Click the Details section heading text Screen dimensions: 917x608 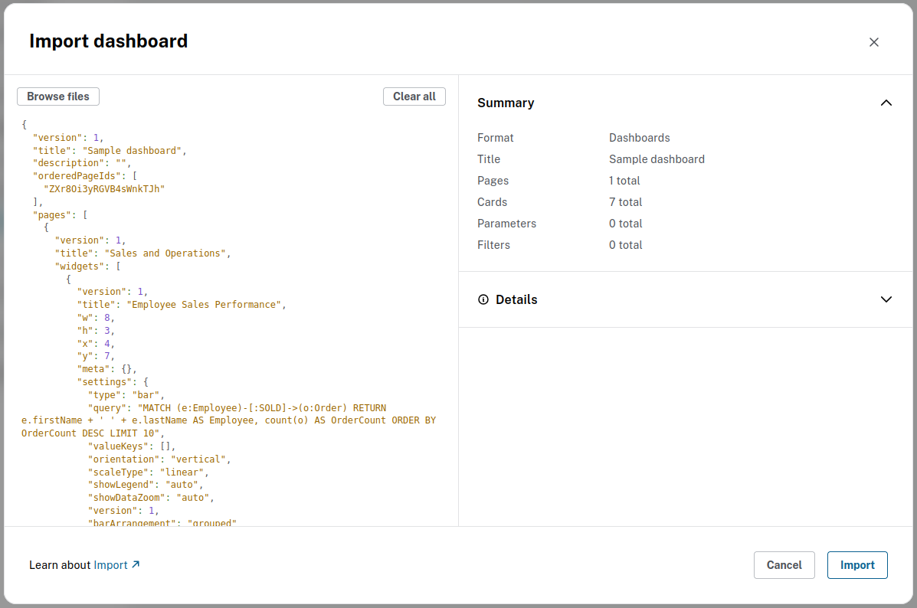coord(516,299)
